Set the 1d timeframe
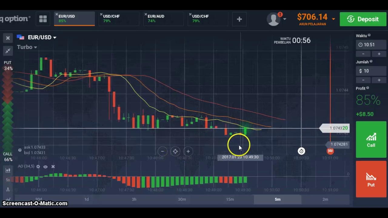Screen dimensions: 388x218 (x=86, y=199)
